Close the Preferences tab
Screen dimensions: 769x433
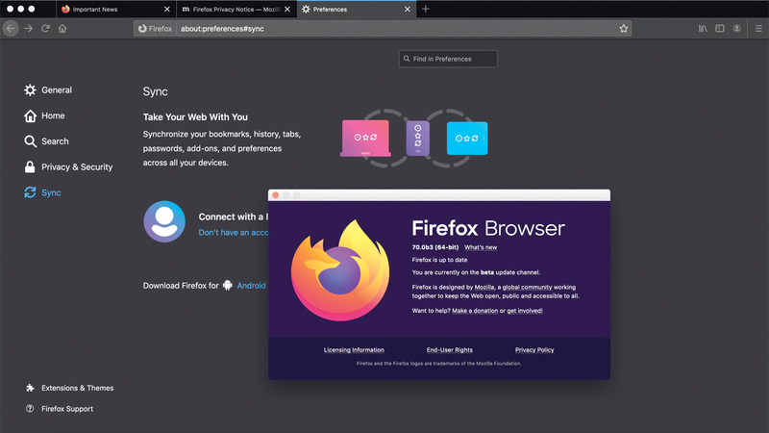coord(406,9)
